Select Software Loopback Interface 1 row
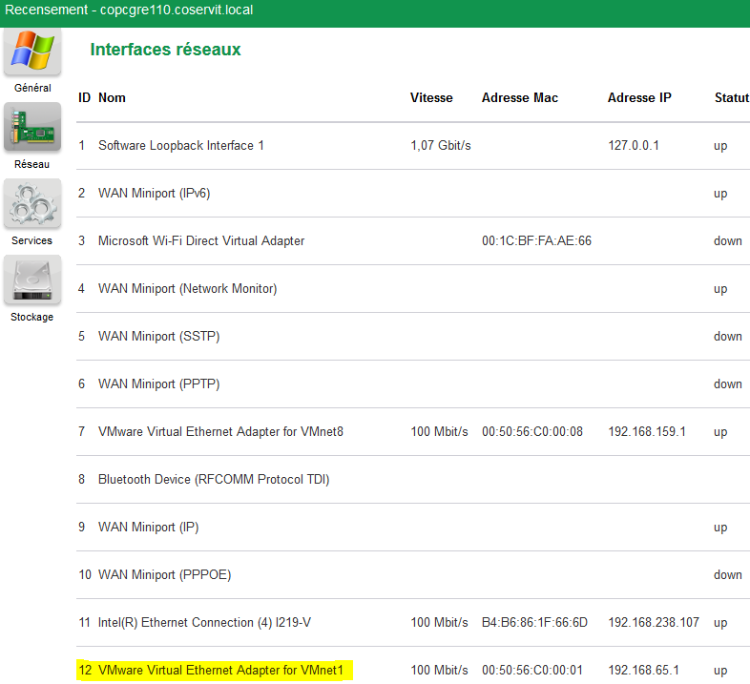 413,145
